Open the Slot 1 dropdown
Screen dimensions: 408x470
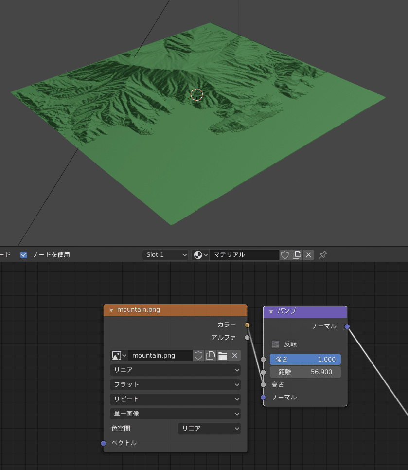click(165, 254)
